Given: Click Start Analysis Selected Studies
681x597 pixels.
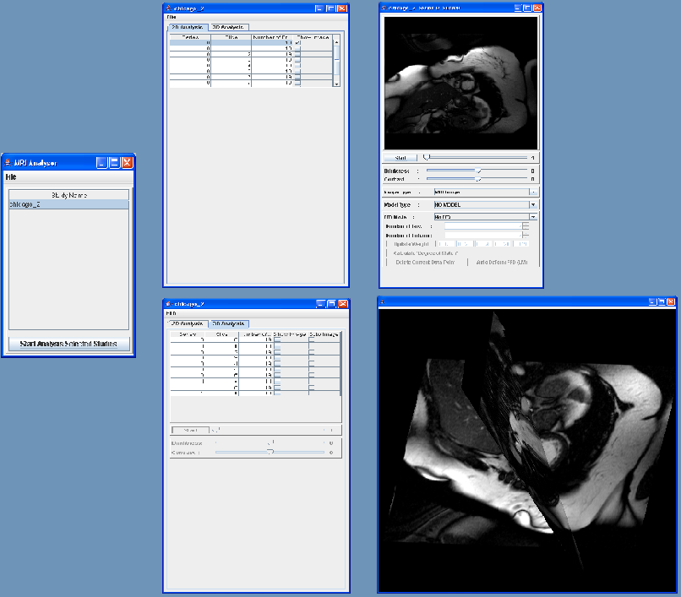Looking at the screenshot, I should [68, 344].
